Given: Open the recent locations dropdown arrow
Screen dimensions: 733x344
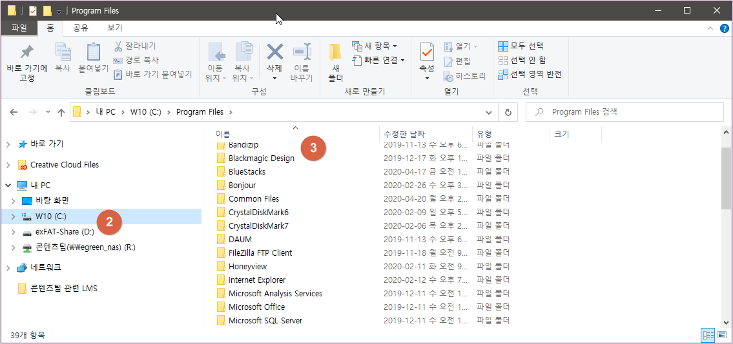Looking at the screenshot, I should 48,112.
